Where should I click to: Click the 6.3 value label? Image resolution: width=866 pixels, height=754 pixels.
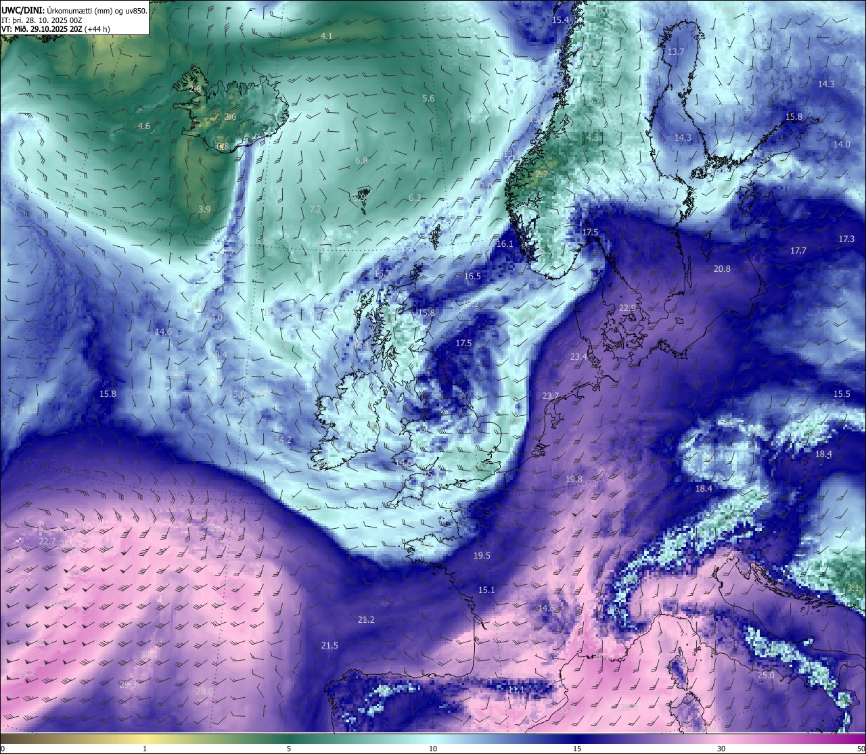point(415,198)
